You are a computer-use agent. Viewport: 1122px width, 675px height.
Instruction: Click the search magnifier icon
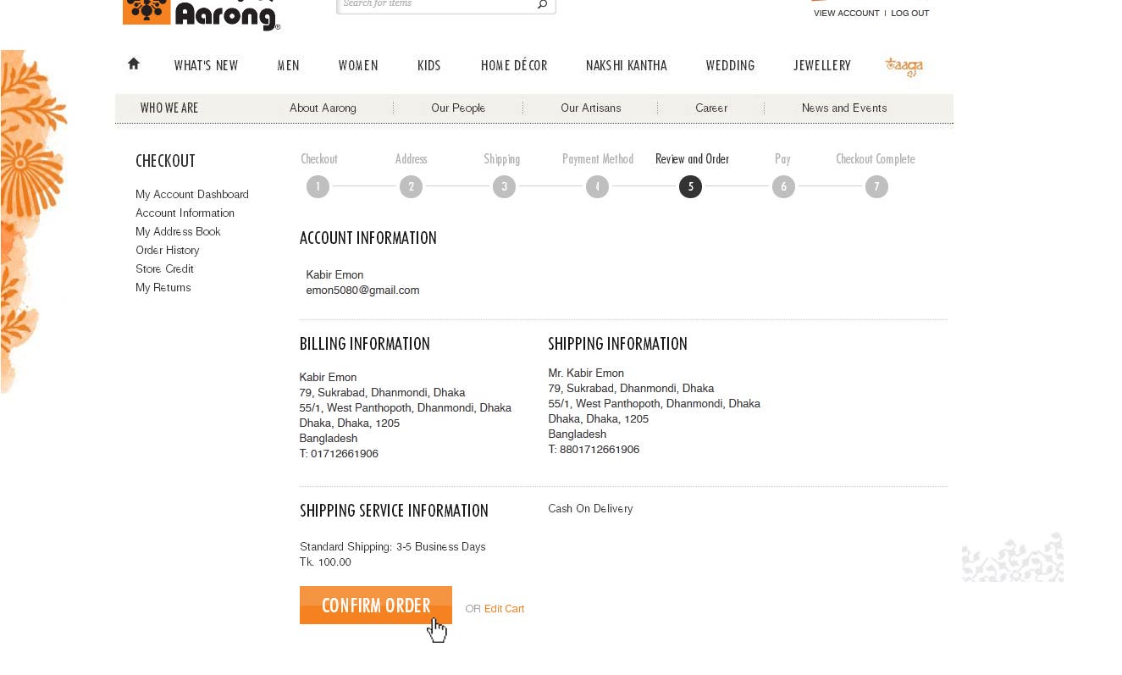(x=543, y=4)
